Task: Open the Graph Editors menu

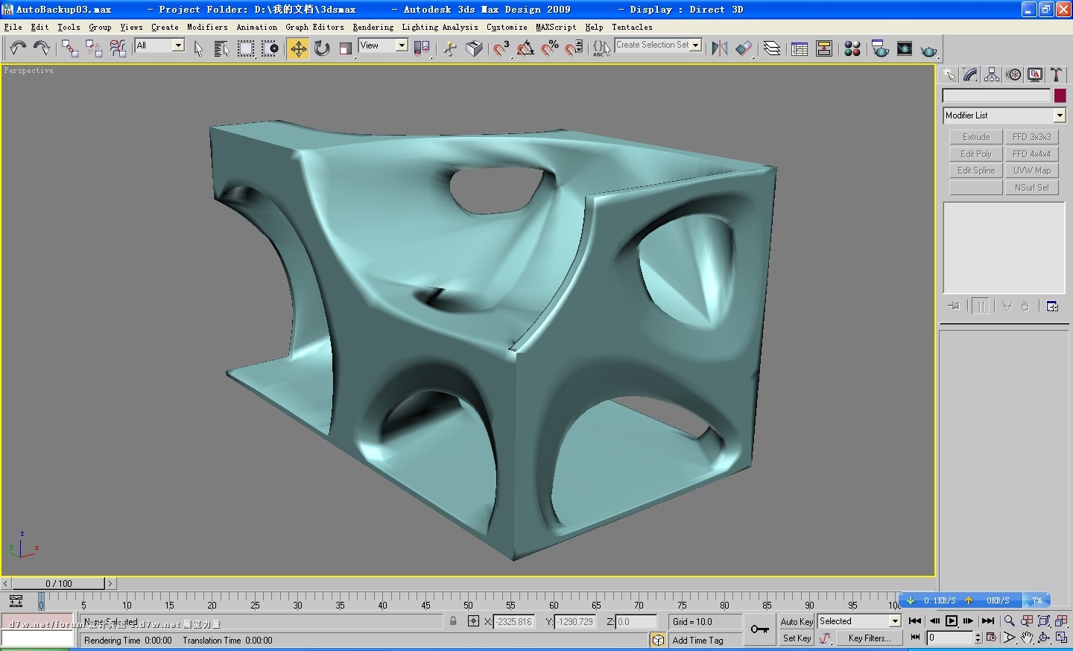Action: coord(314,27)
